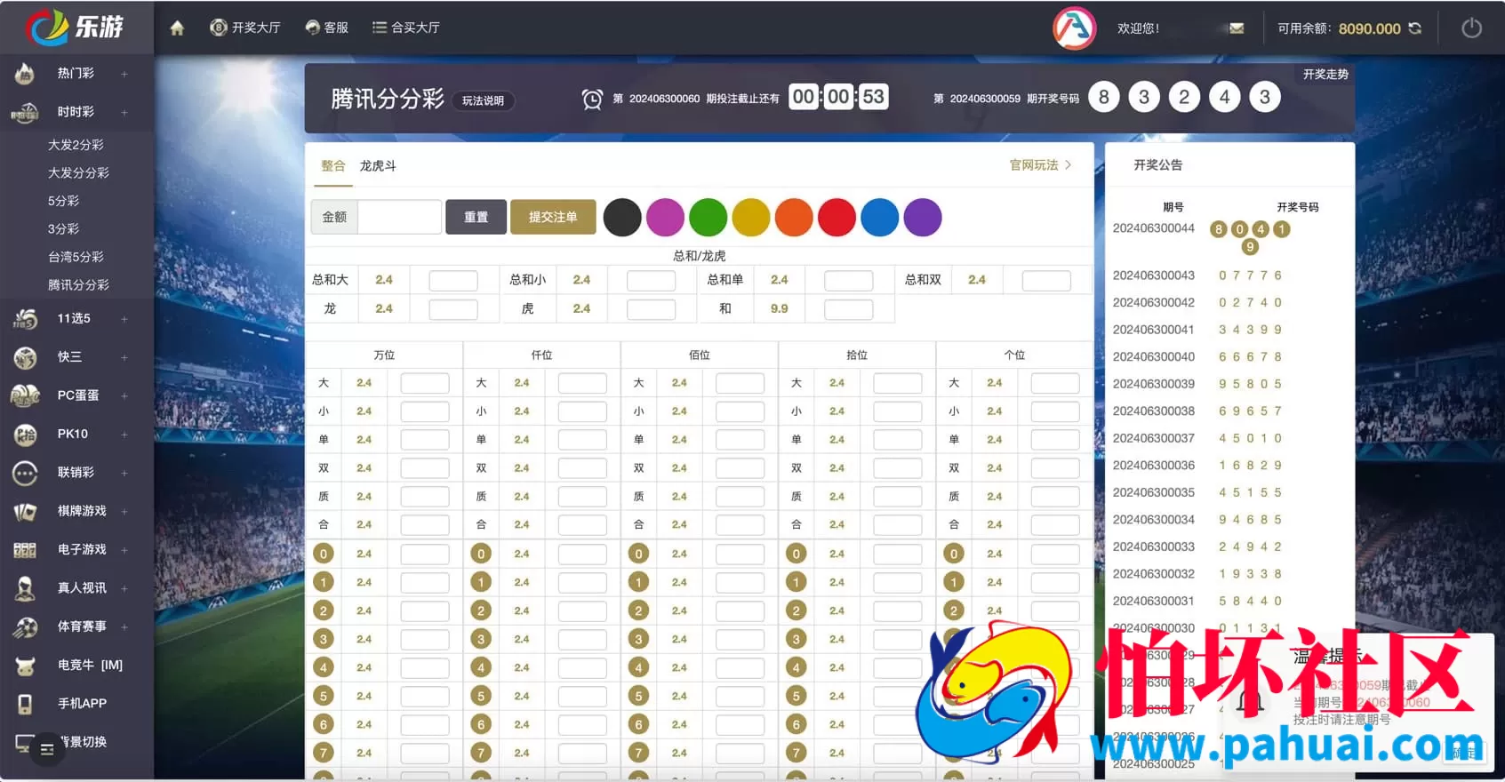
Task: Click number 1 ball under 拾位
Action: point(796,582)
